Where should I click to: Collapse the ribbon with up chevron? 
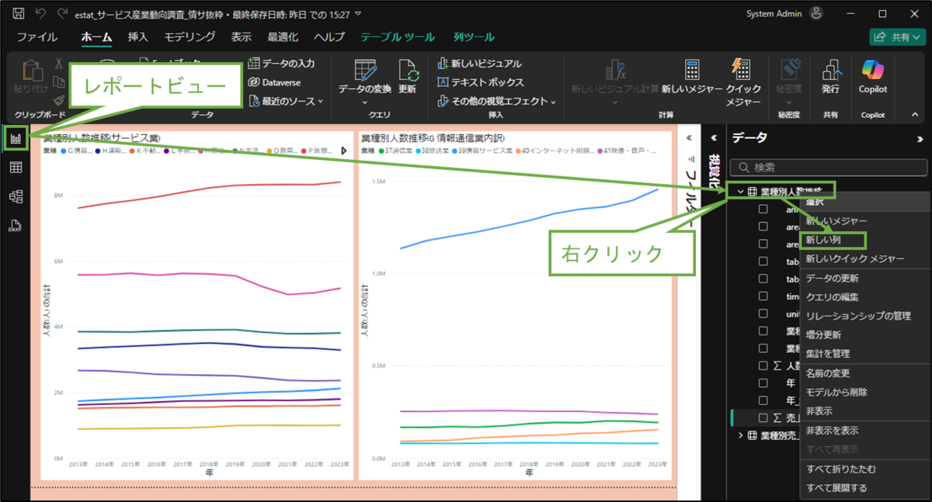coord(914,114)
